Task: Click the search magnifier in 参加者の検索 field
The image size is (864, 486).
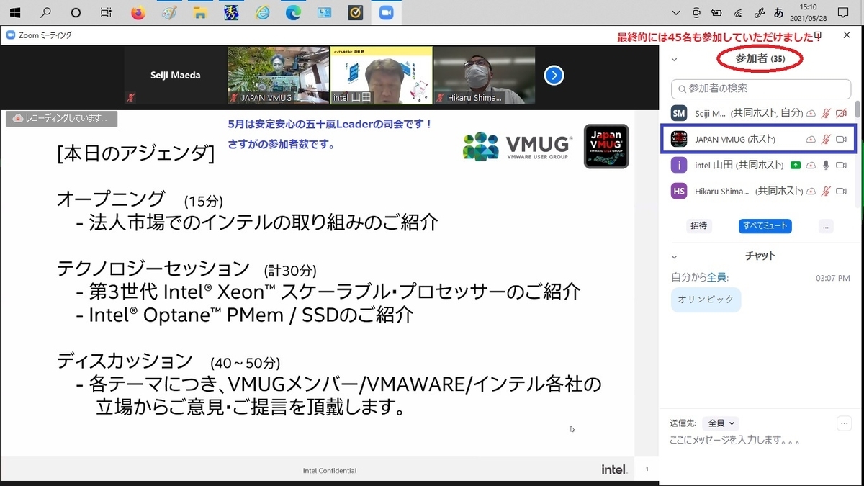Action: pos(682,89)
